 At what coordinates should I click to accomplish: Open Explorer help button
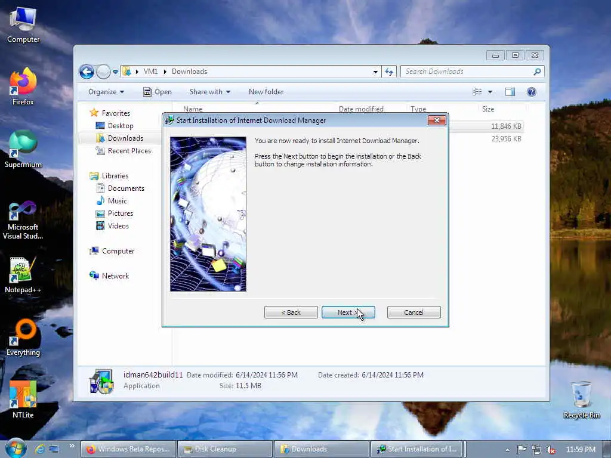(532, 92)
